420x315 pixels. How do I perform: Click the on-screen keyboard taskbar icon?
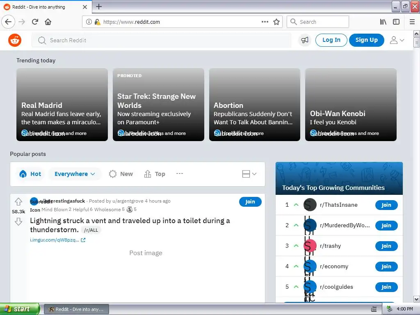click(374, 309)
